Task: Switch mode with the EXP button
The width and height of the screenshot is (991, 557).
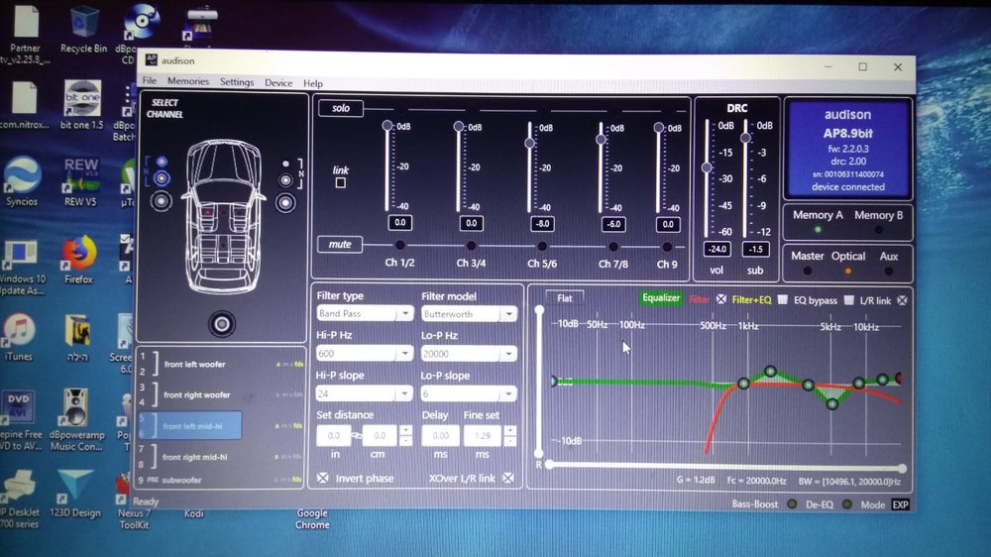Action: [900, 504]
